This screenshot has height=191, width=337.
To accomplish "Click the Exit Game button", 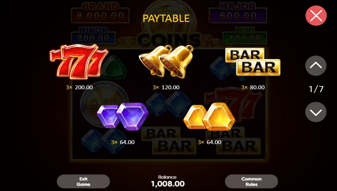I will tap(83, 181).
